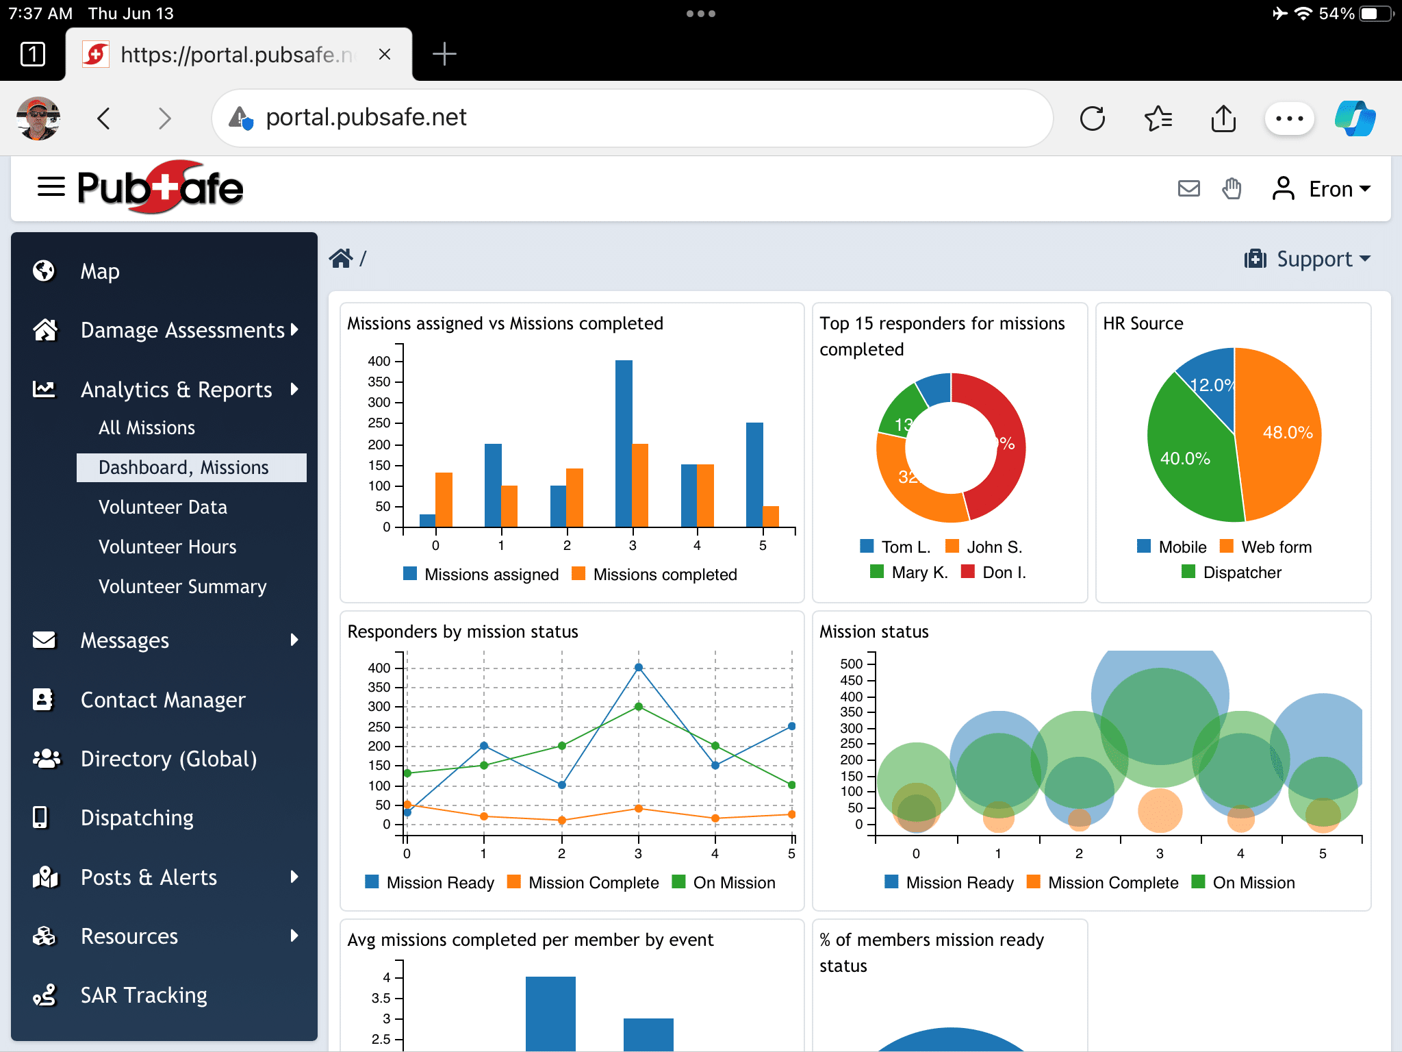This screenshot has width=1402, height=1052.
Task: Click the Eron user profile dropdown
Action: coord(1336,188)
